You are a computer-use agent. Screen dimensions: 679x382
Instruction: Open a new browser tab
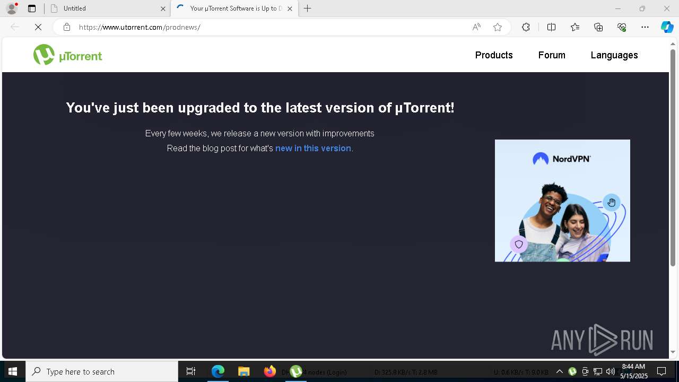[x=308, y=8]
